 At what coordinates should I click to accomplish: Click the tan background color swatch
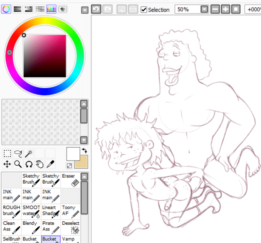point(82,162)
